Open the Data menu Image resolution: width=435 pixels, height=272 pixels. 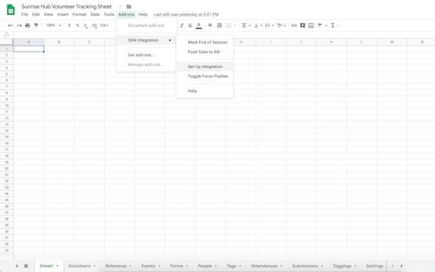(95, 14)
